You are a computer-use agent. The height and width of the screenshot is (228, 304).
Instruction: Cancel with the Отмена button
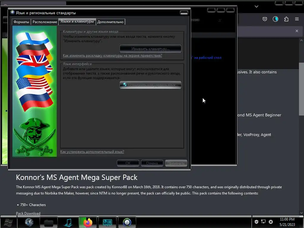(152, 163)
